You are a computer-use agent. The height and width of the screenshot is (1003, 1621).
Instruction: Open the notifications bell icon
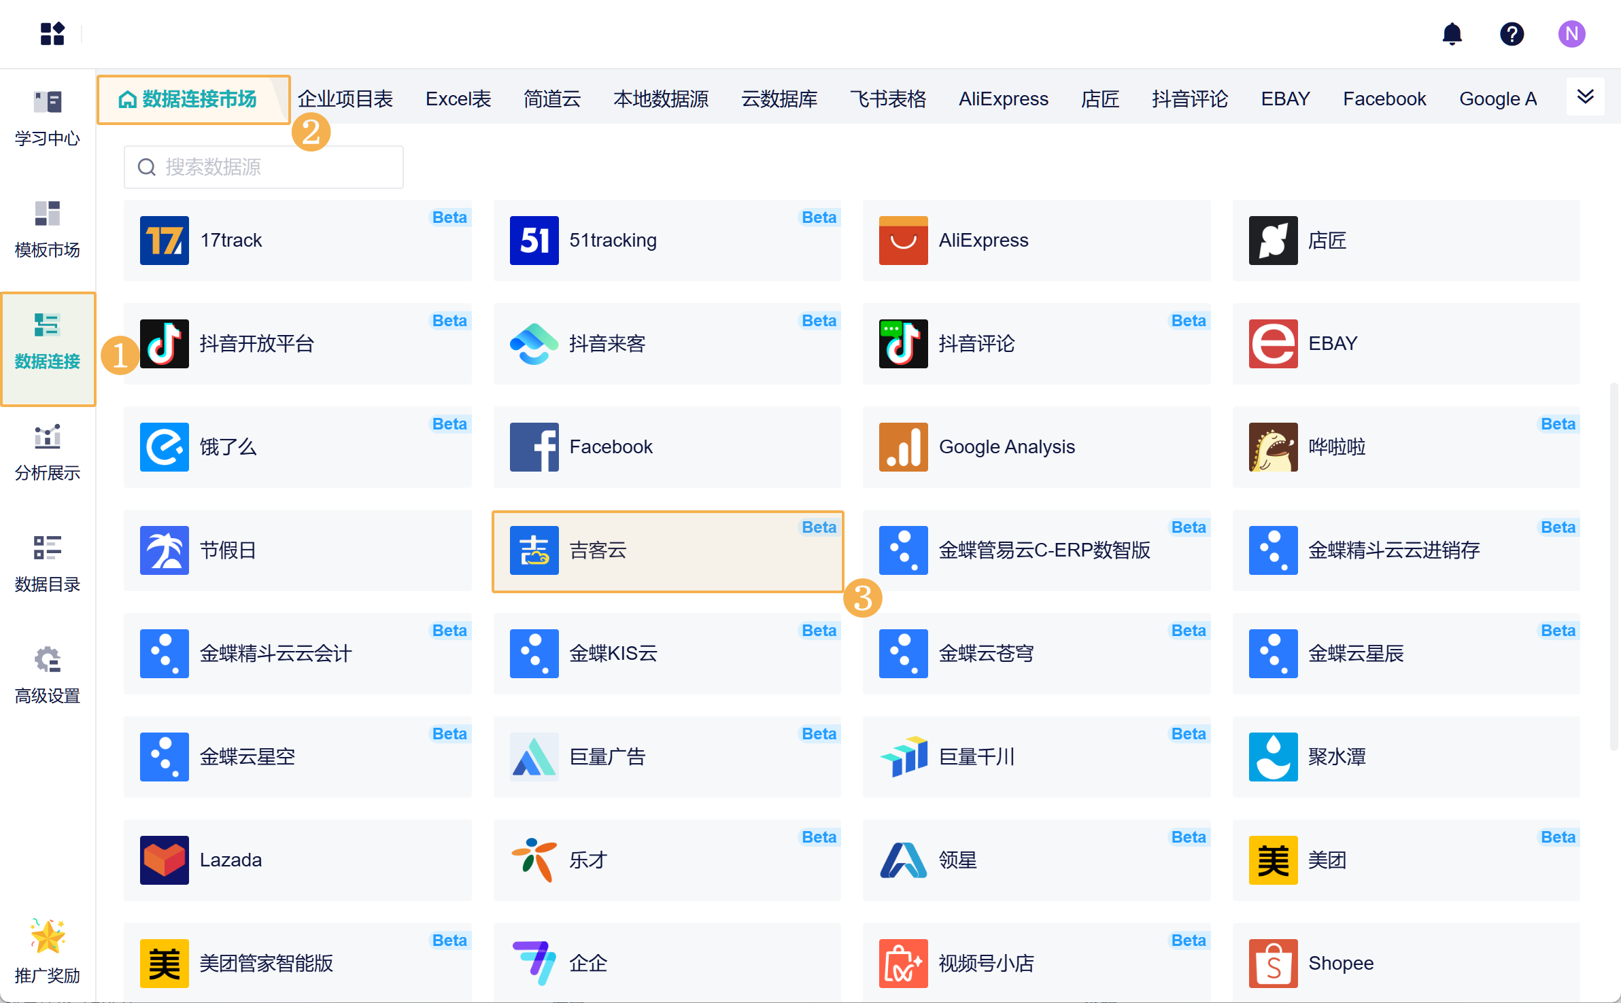[1452, 34]
